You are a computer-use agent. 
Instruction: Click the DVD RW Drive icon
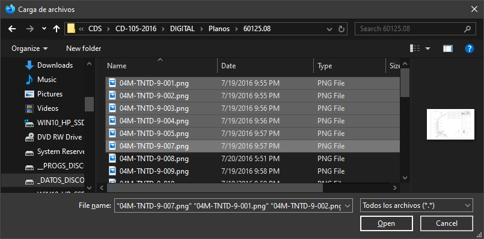(29, 137)
